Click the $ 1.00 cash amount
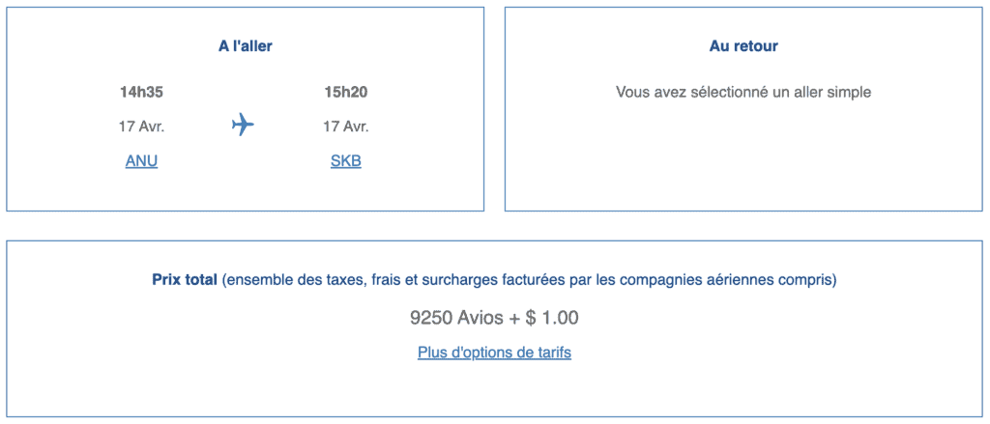 553,318
